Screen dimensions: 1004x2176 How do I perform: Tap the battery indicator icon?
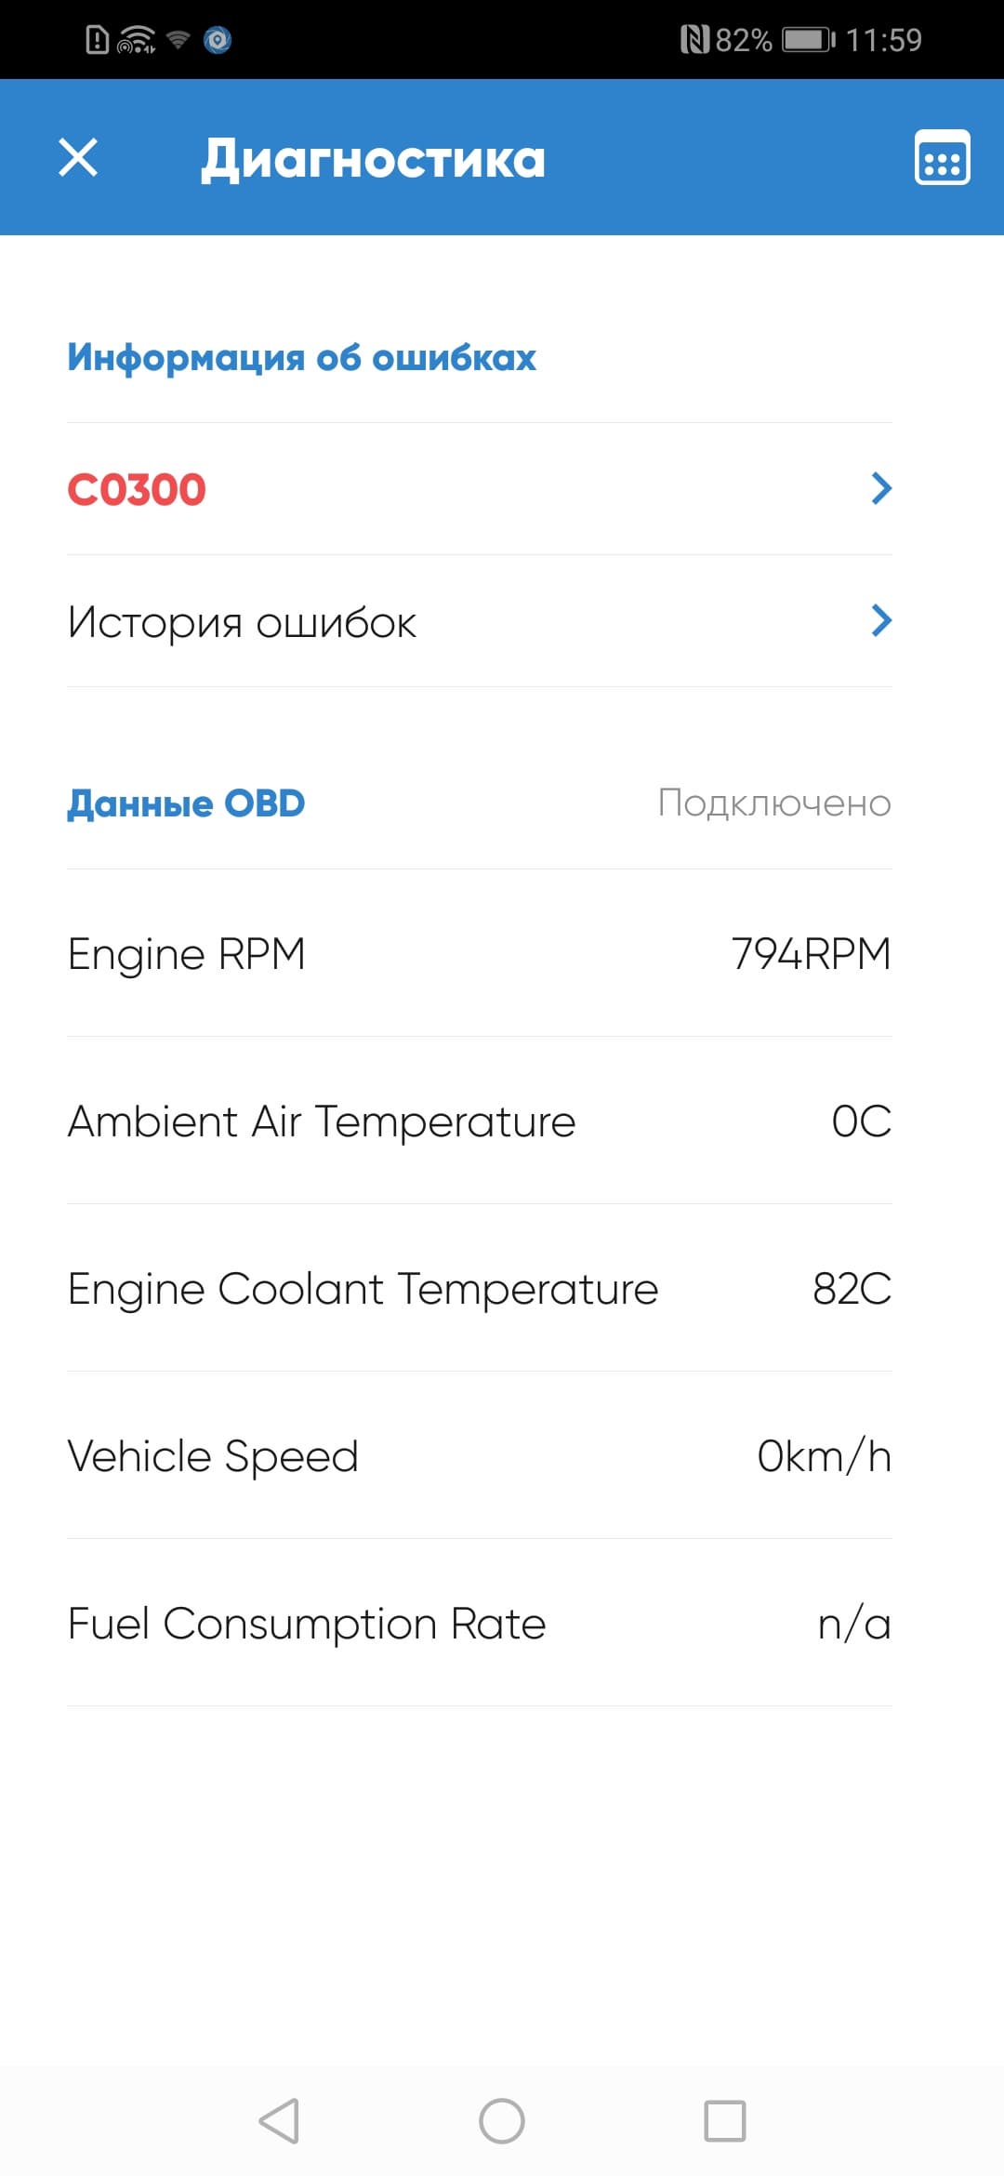[x=808, y=40]
